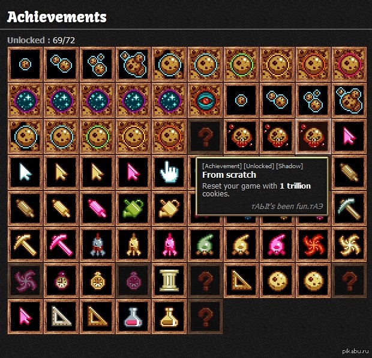Click the gold pocket watch achievement
This screenshot has height=358, width=372.
[x=97, y=281]
